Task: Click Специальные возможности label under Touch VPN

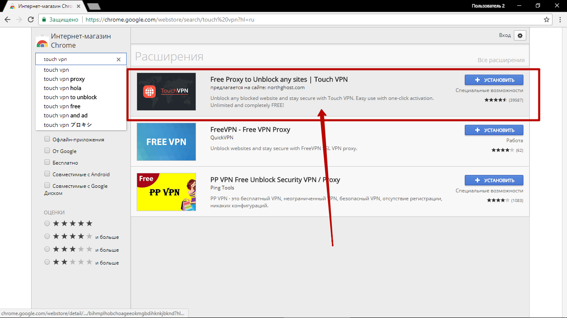Action: pos(489,90)
